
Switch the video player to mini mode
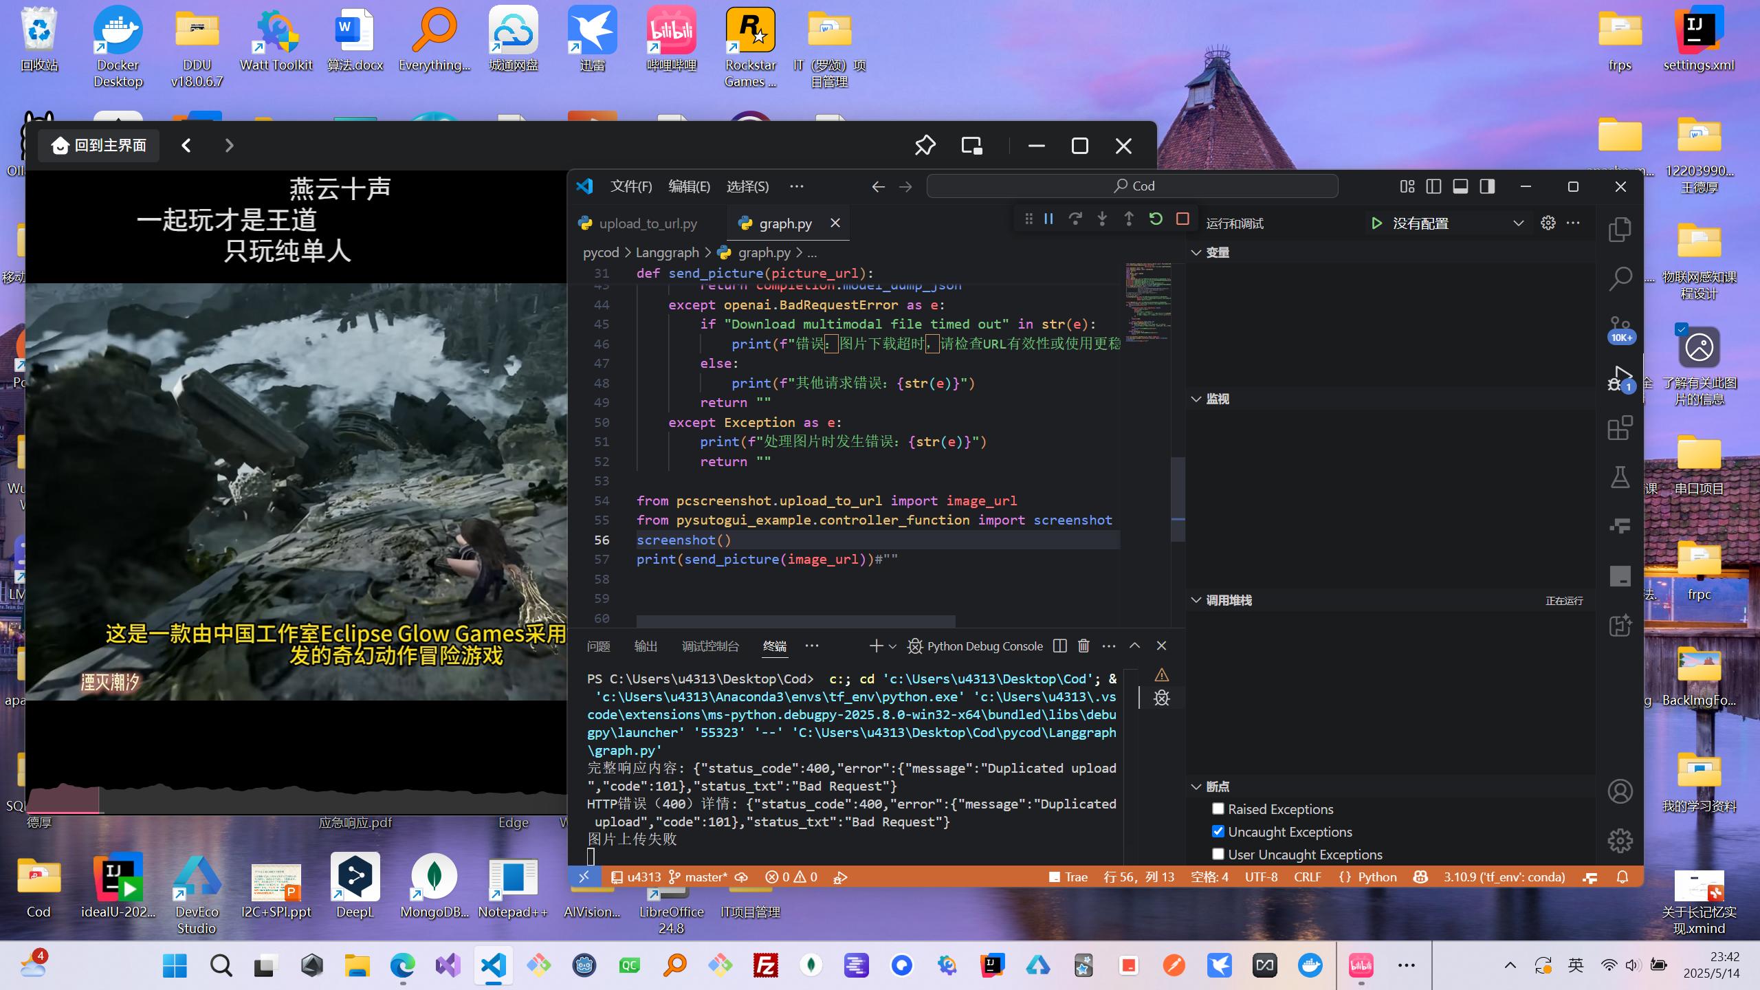[x=971, y=146]
